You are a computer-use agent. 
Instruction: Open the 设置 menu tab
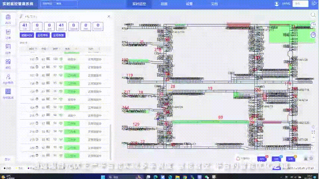click(x=189, y=4)
